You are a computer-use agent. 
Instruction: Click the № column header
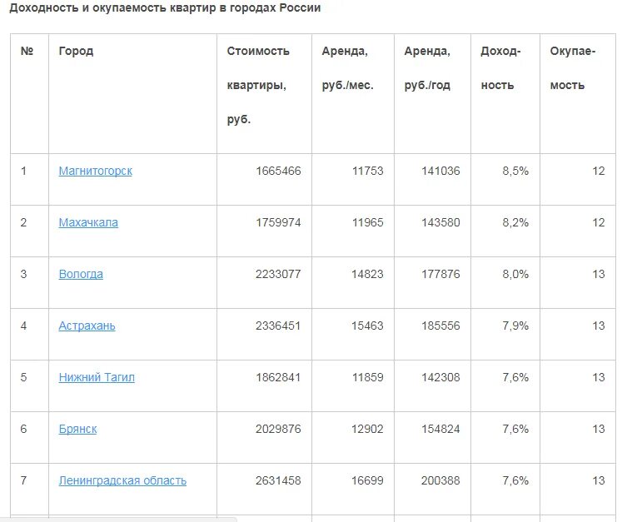click(x=27, y=51)
